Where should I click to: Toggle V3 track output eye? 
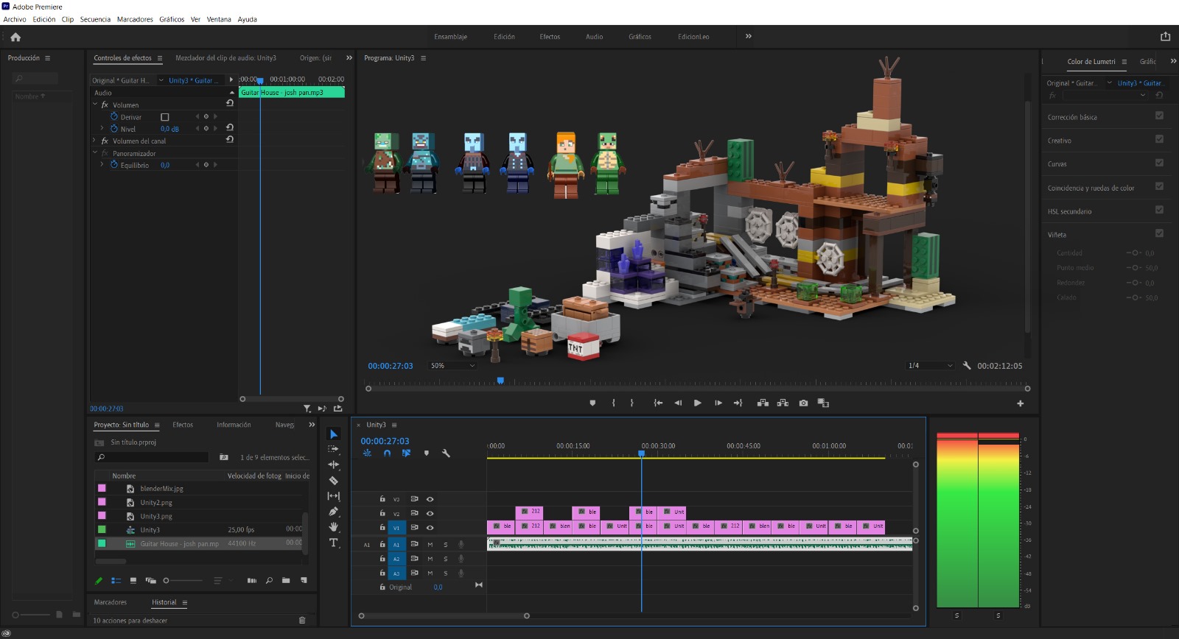(430, 499)
